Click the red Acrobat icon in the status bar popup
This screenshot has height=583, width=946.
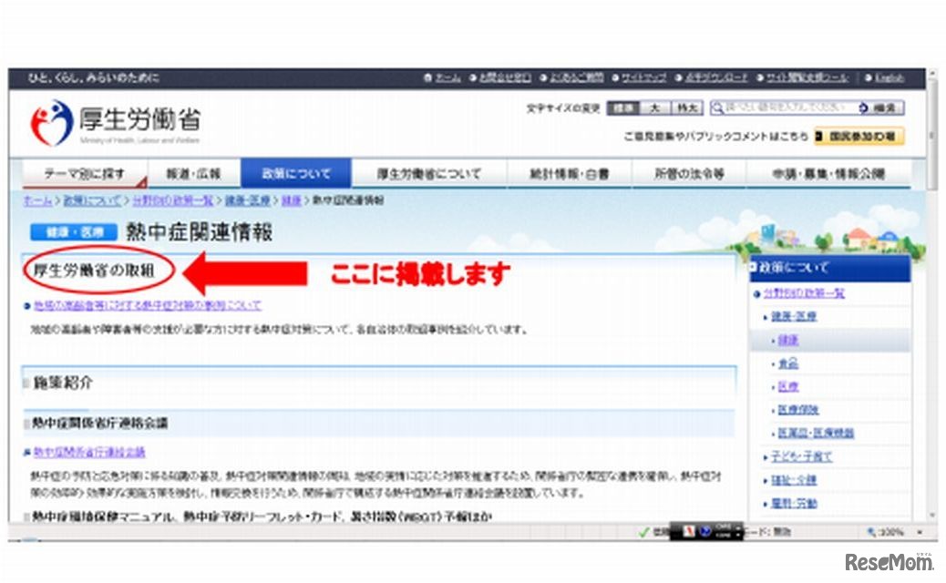(x=690, y=530)
